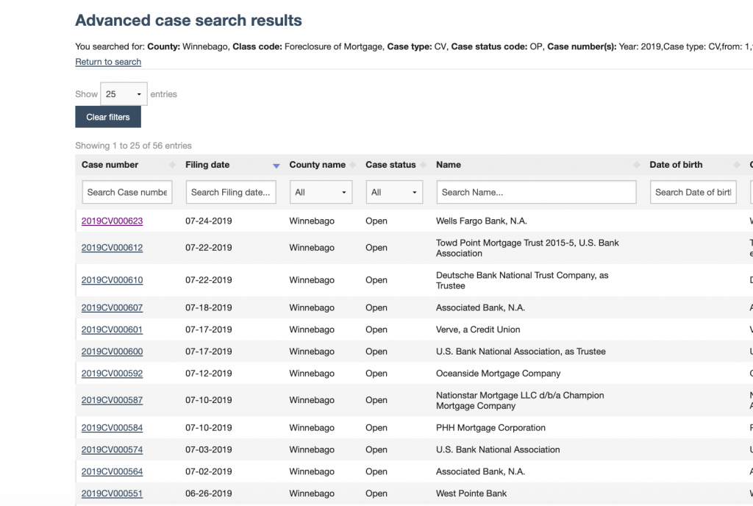Open case 2019CV000564

tap(112, 471)
